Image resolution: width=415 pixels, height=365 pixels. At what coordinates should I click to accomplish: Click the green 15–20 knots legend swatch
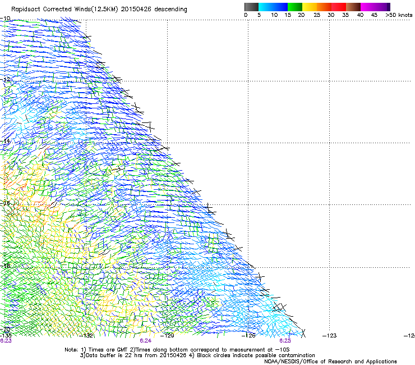coord(295,7)
